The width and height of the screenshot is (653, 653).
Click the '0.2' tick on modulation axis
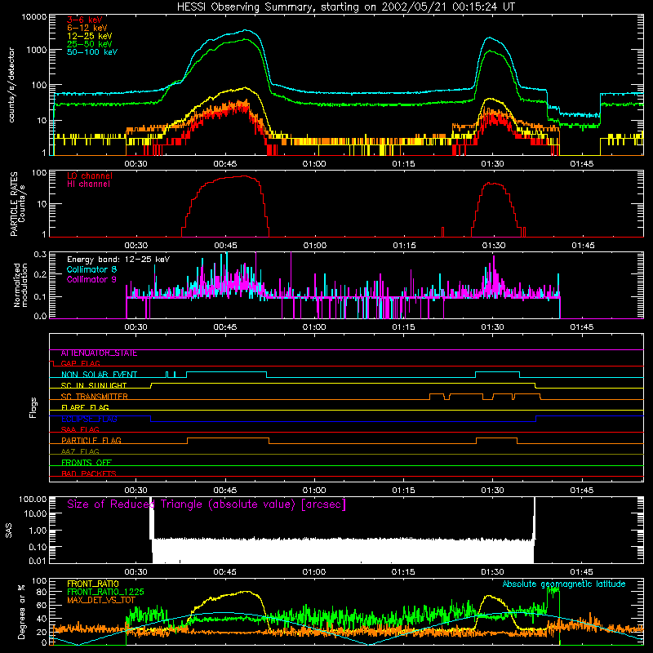tap(40, 274)
